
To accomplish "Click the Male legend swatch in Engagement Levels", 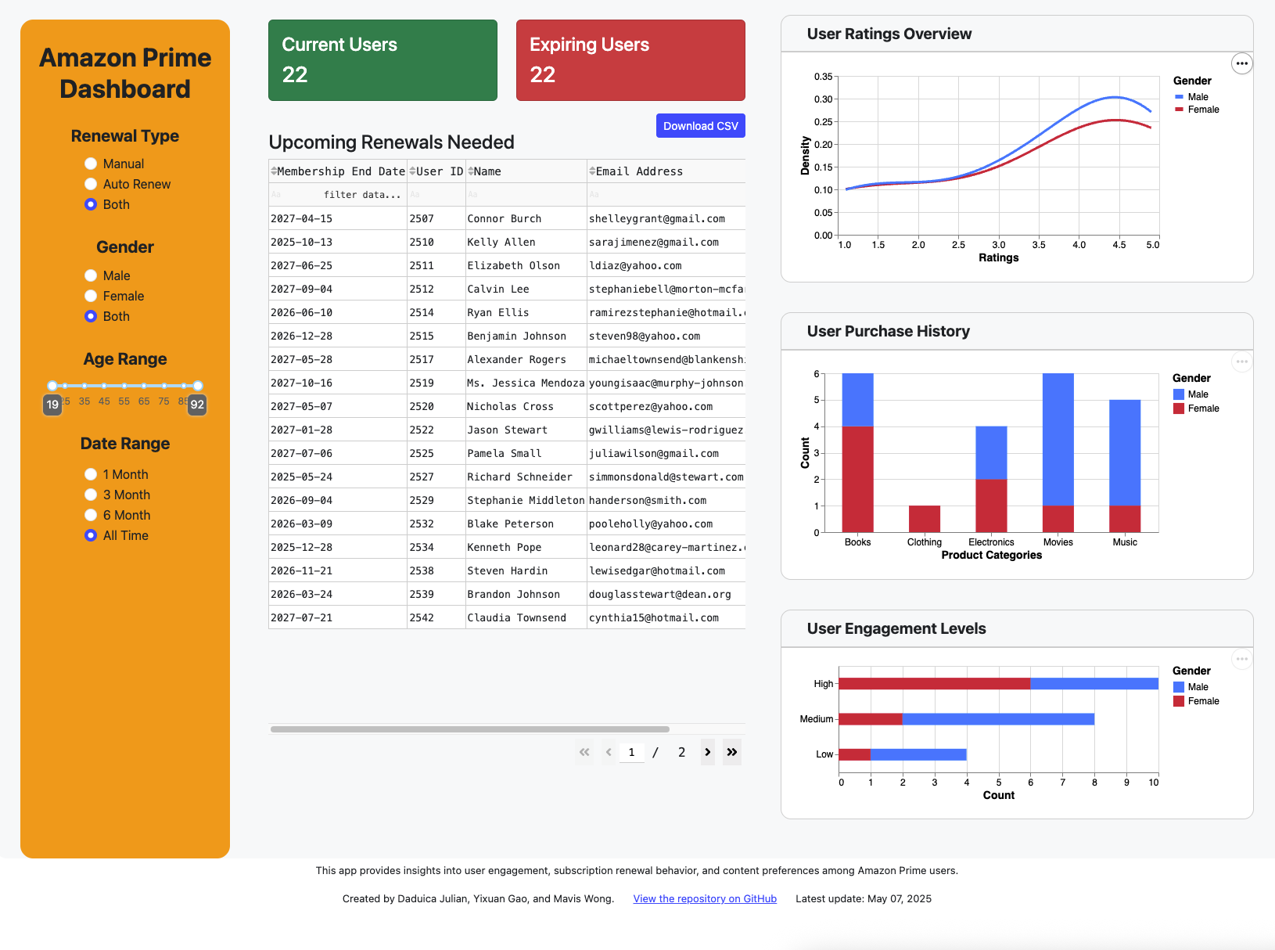I will click(x=1179, y=687).
